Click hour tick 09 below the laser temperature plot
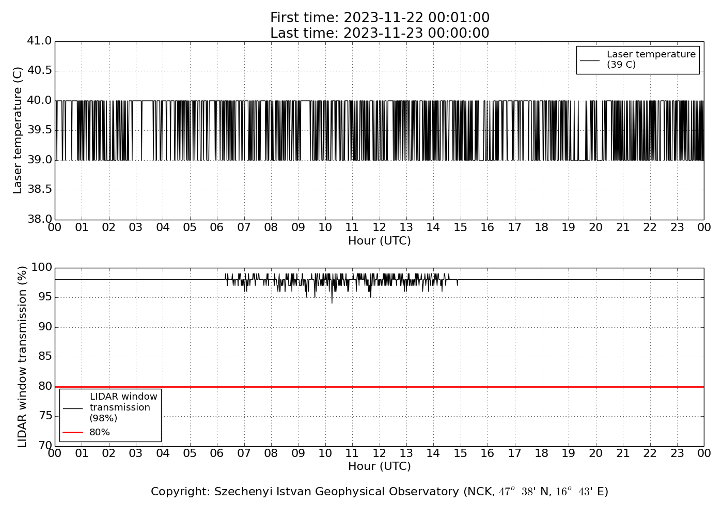 pos(298,227)
